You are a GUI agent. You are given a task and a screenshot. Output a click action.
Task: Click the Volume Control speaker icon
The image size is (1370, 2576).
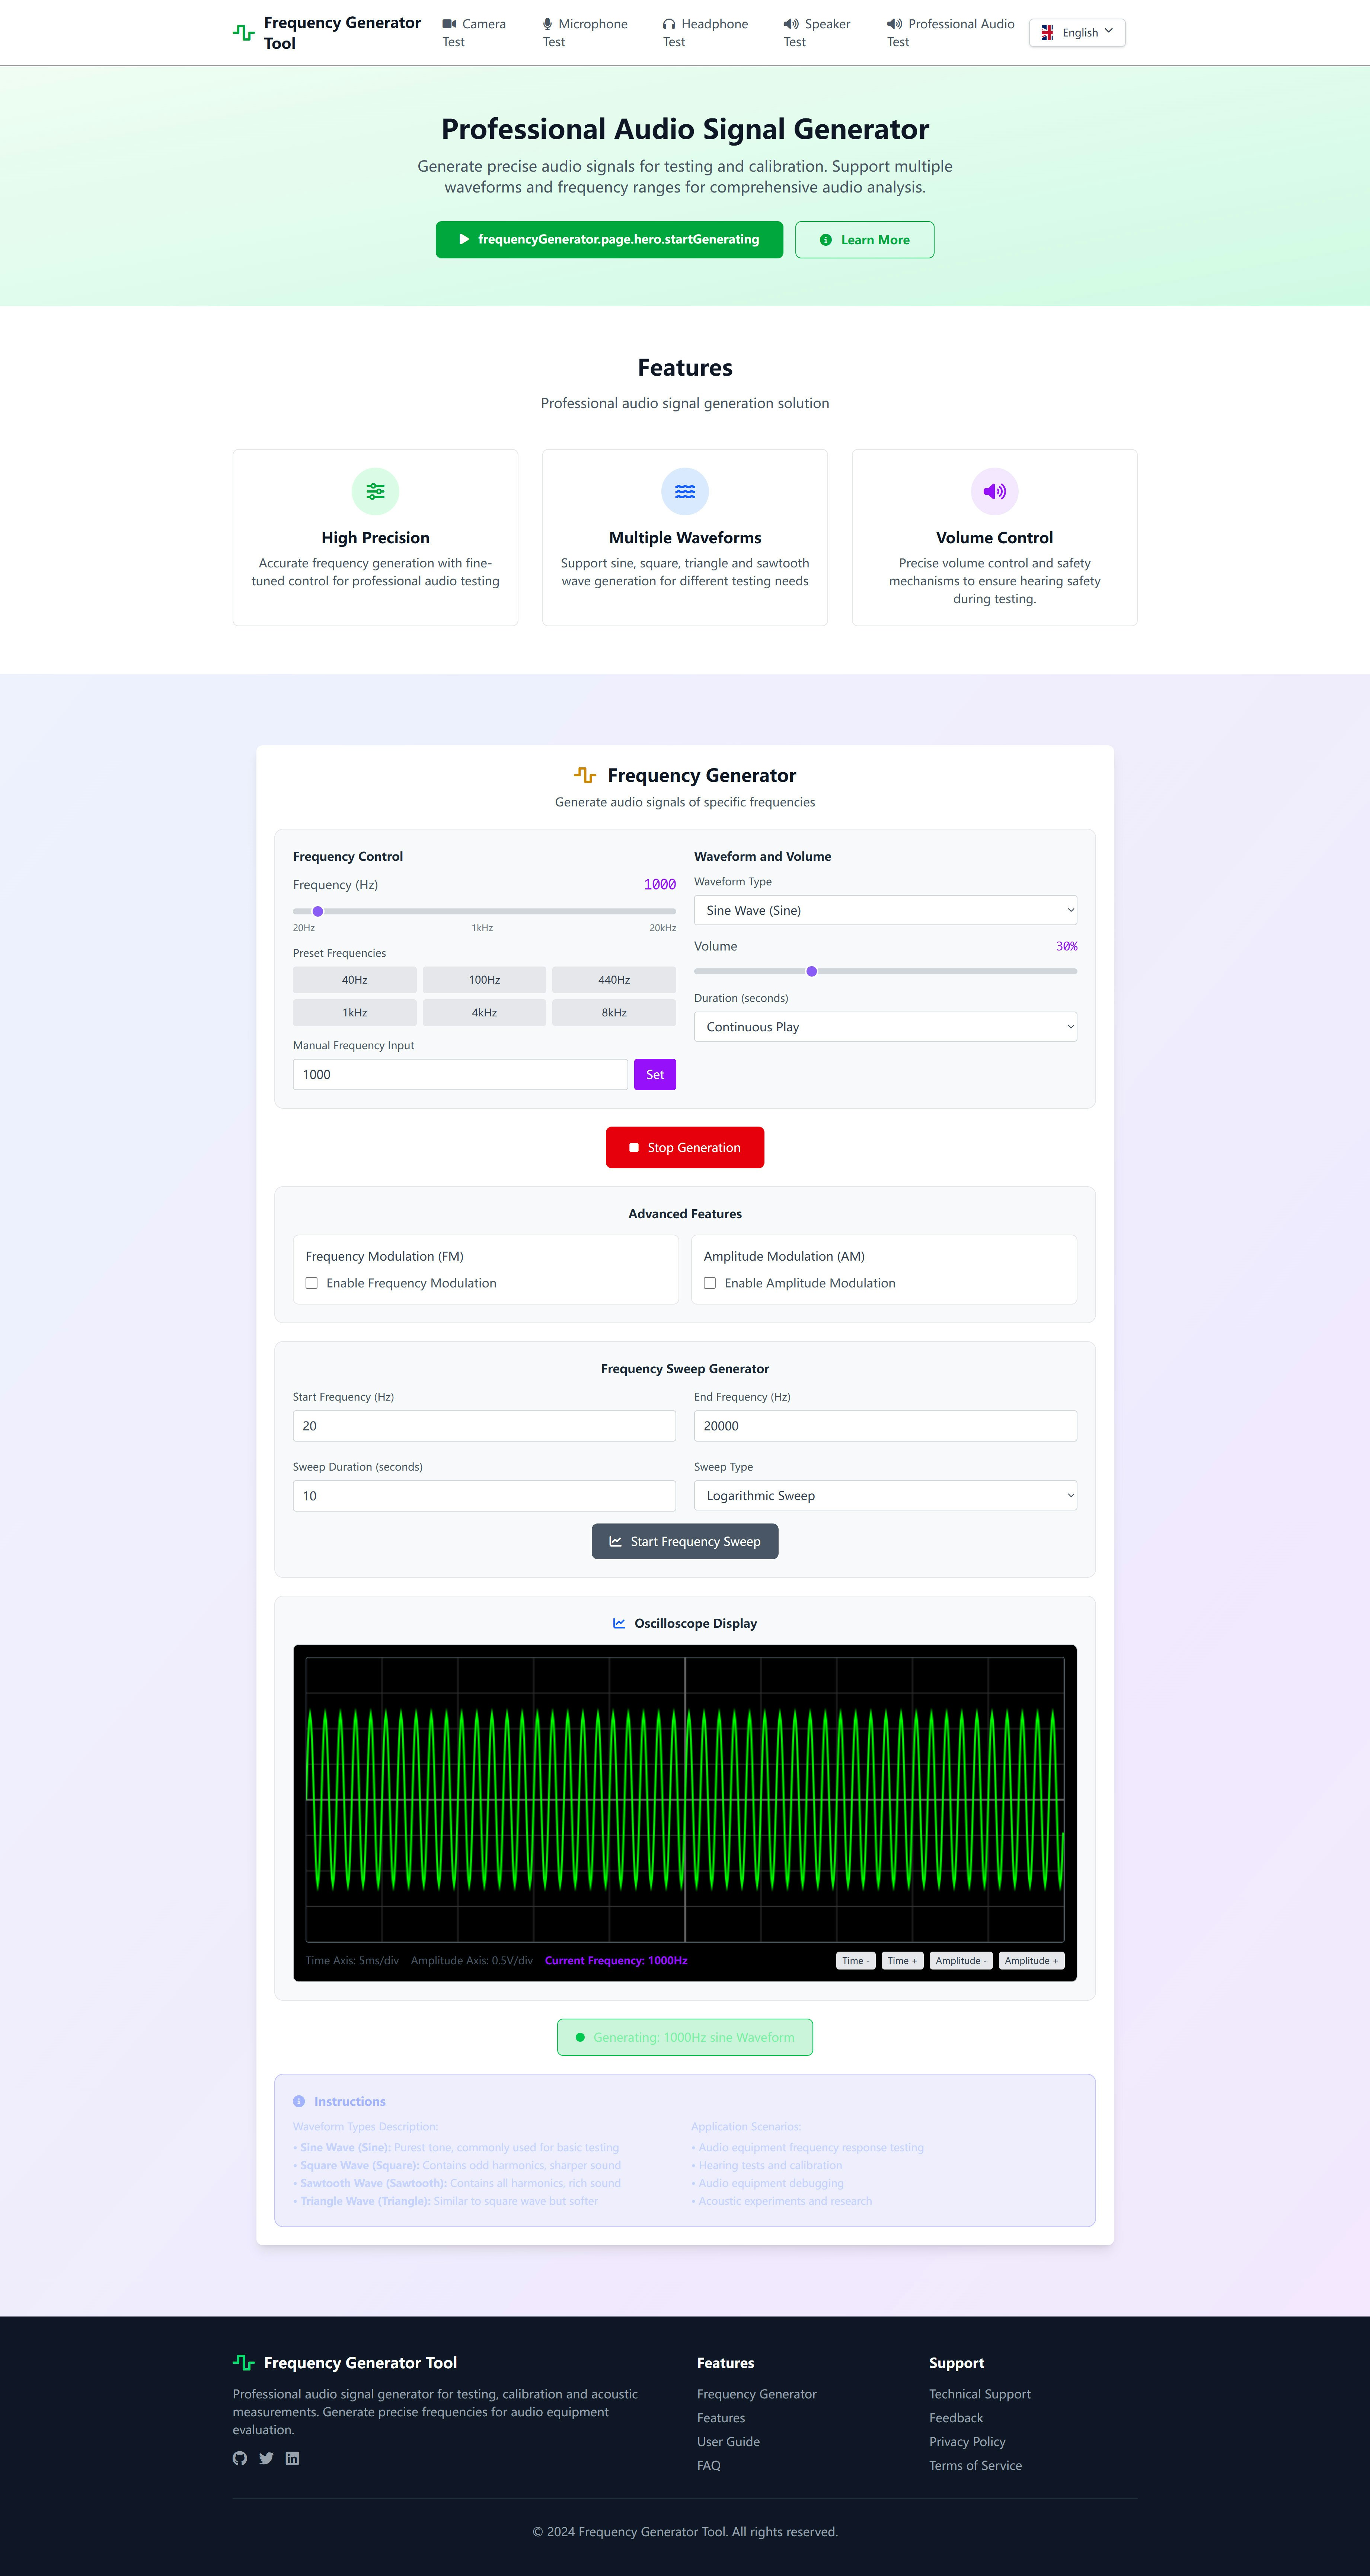(x=994, y=491)
